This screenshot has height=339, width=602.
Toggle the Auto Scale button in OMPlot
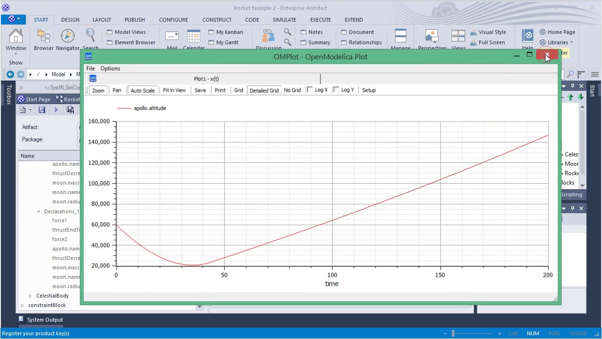(143, 90)
